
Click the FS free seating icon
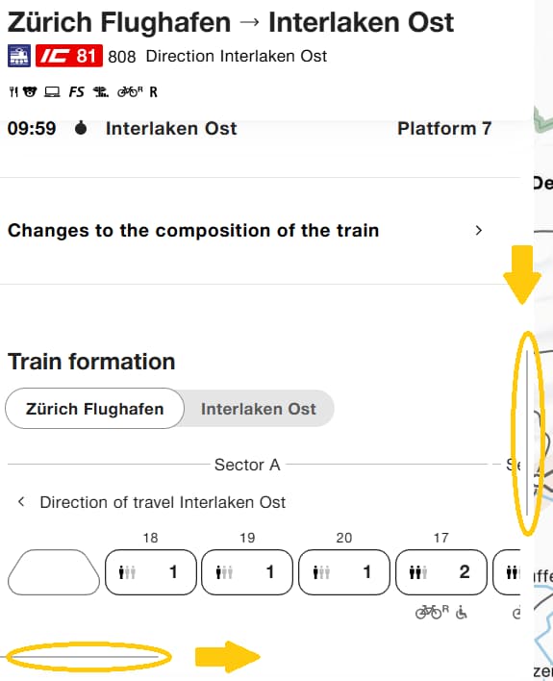pos(76,92)
